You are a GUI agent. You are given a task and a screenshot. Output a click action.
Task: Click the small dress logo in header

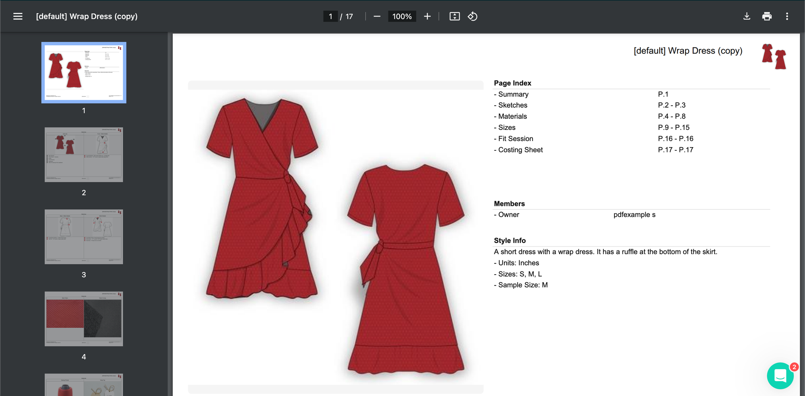774,56
